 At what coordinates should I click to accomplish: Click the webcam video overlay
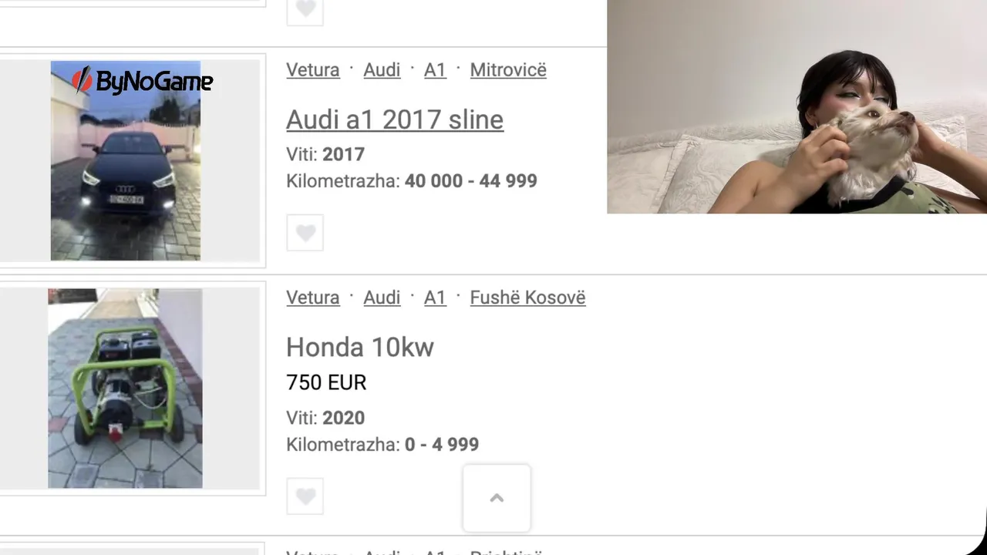[797, 106]
